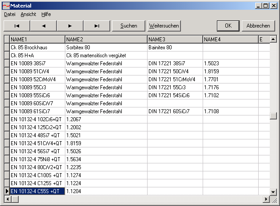
Task: Select the Ck 85 Brockhaus row cell
Action: (x=37, y=48)
